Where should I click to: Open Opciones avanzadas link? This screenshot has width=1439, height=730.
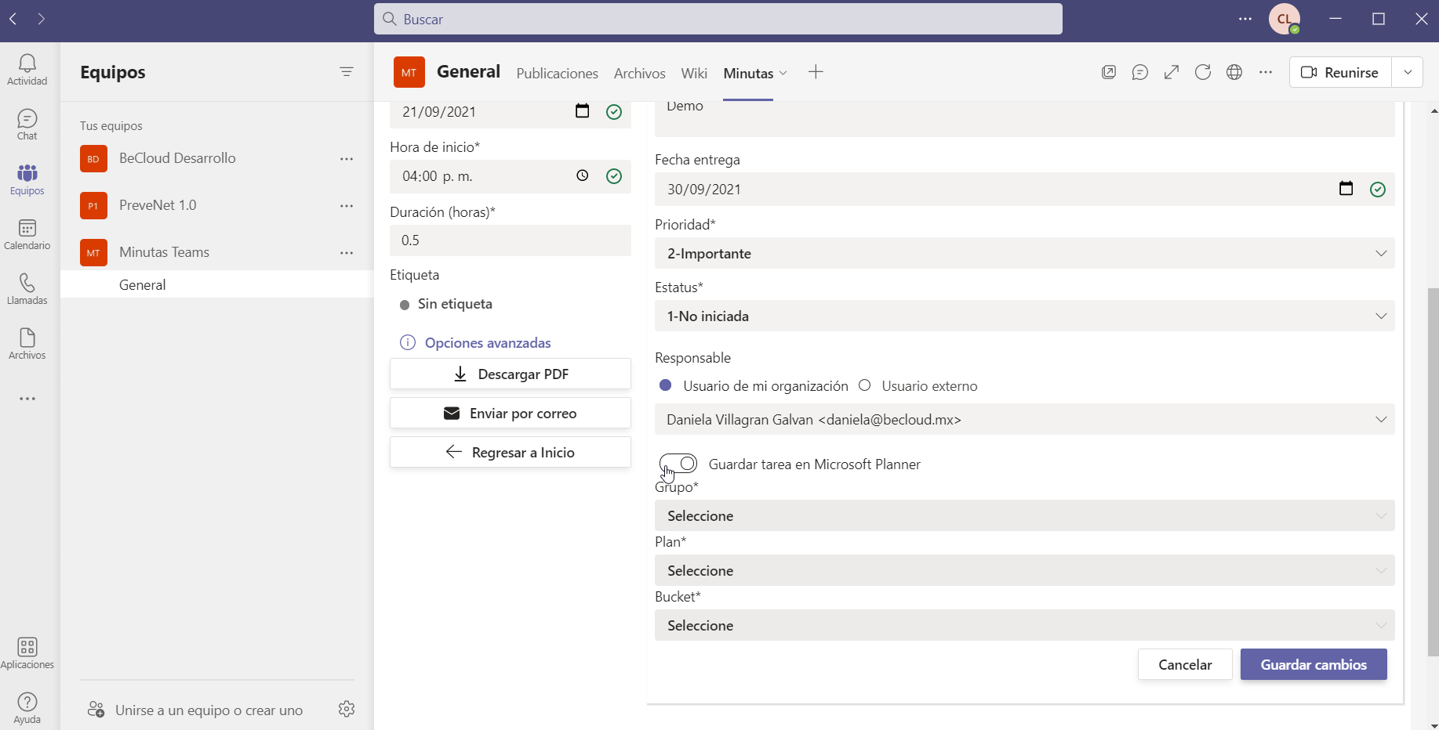pyautogui.click(x=488, y=342)
